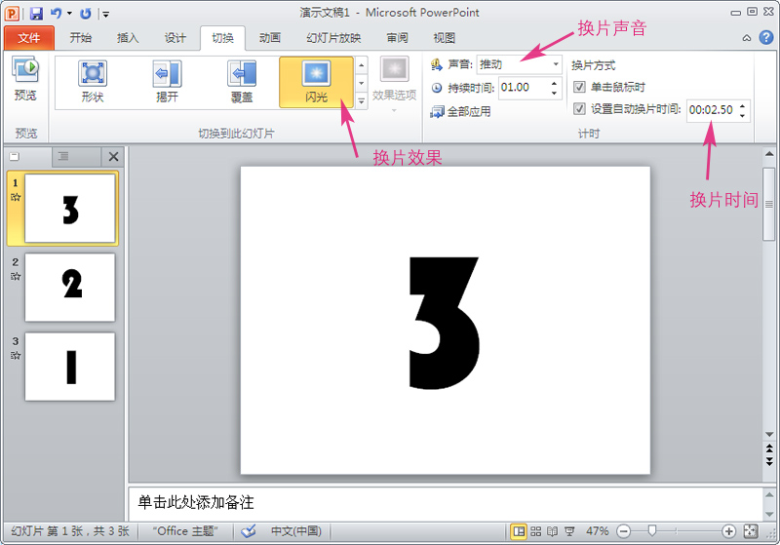Viewport: 780px width, 545px height.
Task: Switch to the Outline pane tab
Action: pos(63,157)
